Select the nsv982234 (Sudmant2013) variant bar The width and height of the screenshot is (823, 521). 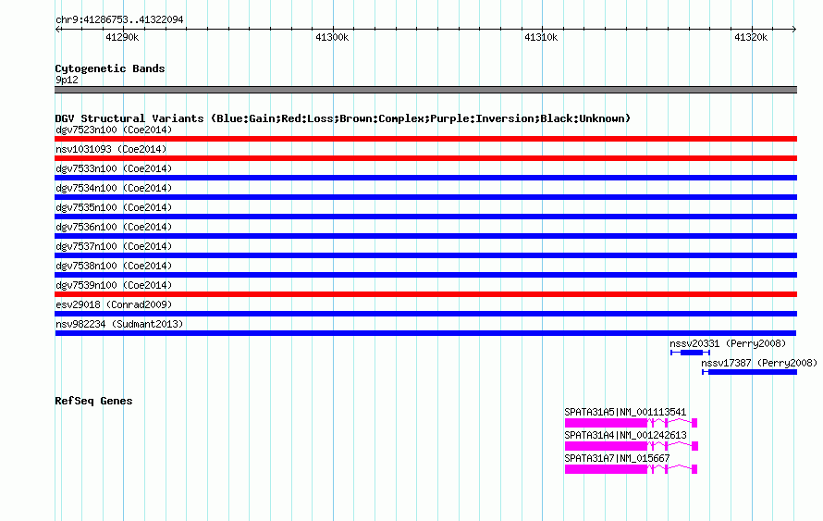point(425,333)
